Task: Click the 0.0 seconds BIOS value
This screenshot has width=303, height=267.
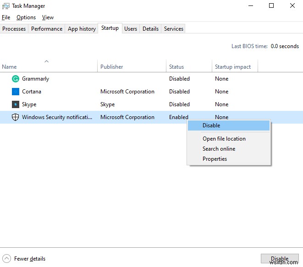Action: click(285, 46)
